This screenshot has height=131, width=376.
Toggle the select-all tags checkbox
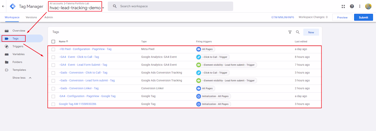(x=53, y=41)
